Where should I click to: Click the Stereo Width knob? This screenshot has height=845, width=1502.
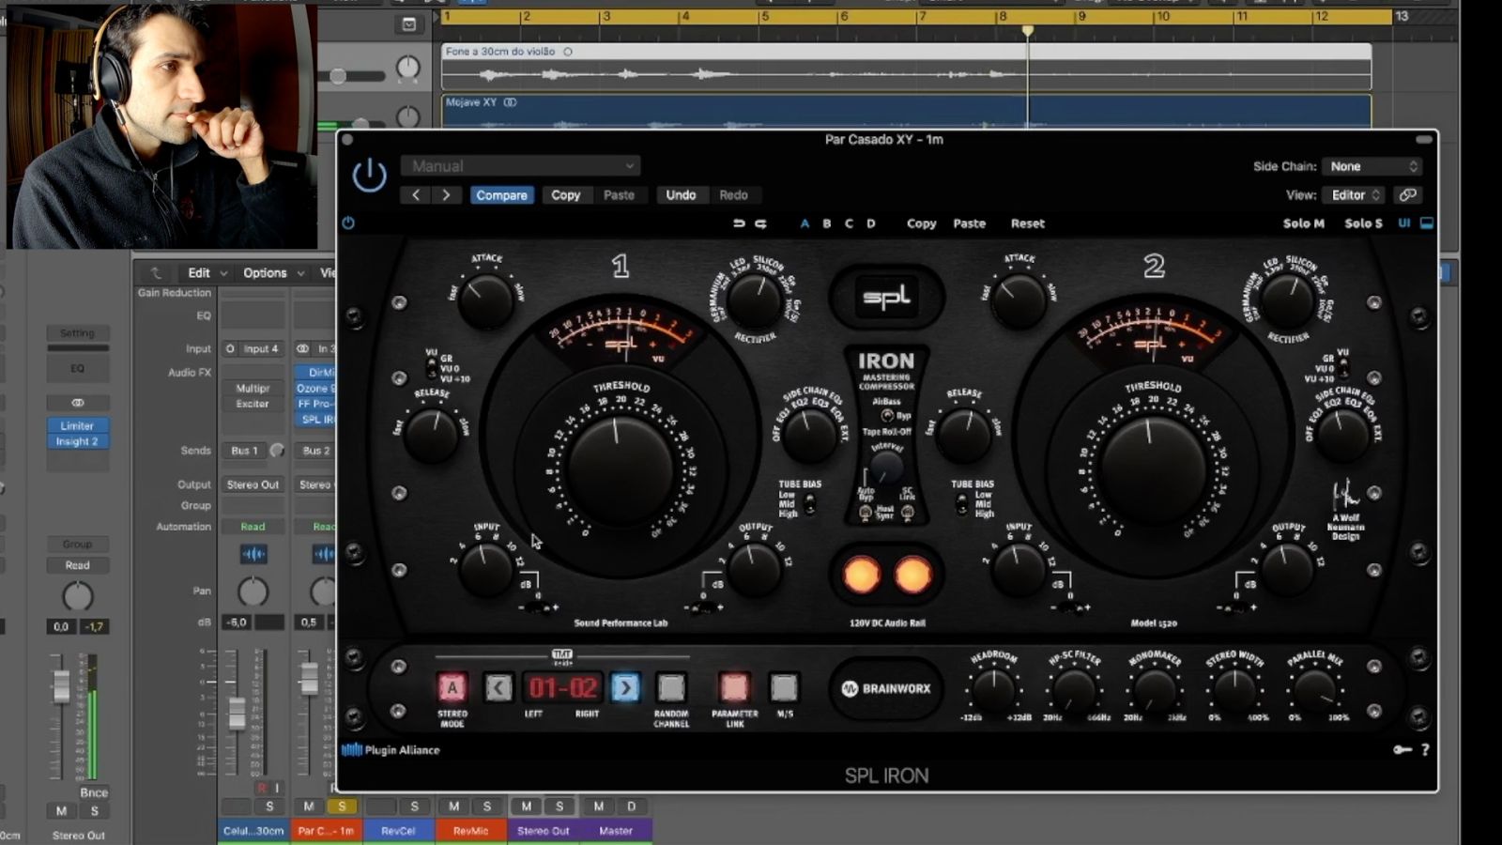point(1234,691)
